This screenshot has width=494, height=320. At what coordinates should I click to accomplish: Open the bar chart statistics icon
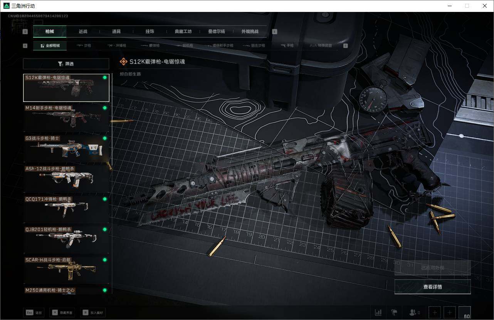(378, 312)
